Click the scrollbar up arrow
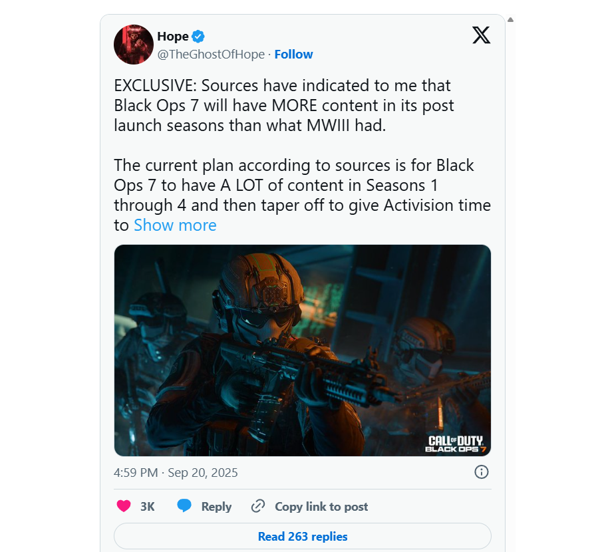Image resolution: width=590 pixels, height=552 pixels. pyautogui.click(x=510, y=19)
